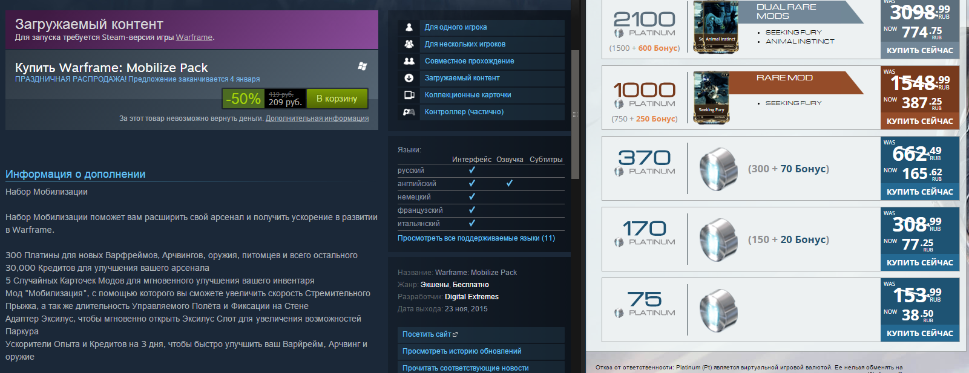Buy the 170 Platinum pack now
Image resolution: width=969 pixels, height=373 pixels.
919,263
